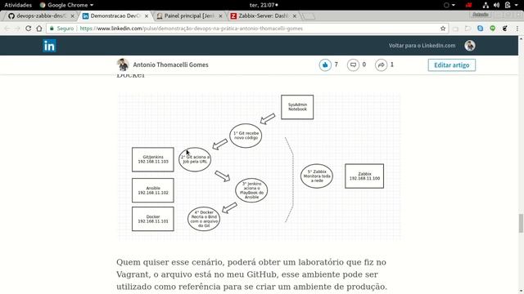The width and height of the screenshot is (524, 294).
Task: Click the like count 7
Action: (337, 65)
